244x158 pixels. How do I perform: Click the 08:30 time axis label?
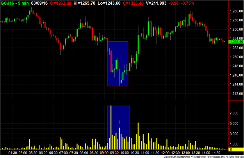pos(94,153)
